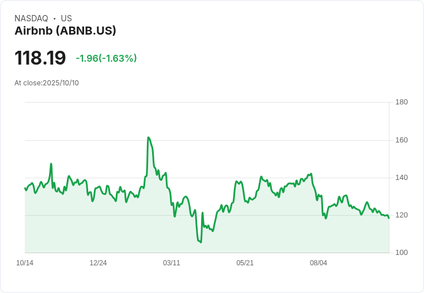Click the 05/21 date axis label
This screenshot has height=293, width=424.
coord(245,263)
